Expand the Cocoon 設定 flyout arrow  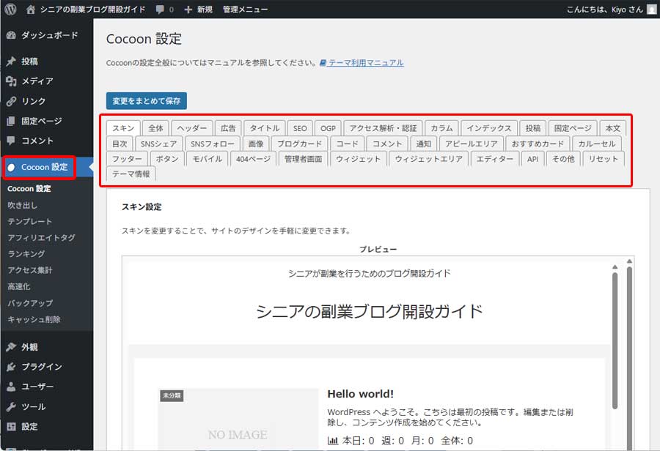(92, 167)
